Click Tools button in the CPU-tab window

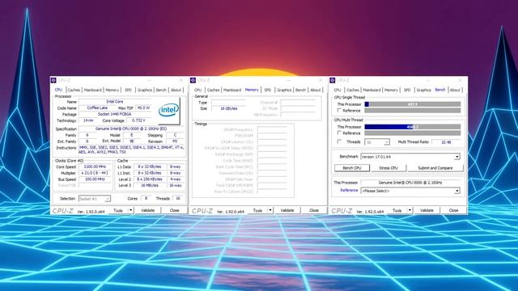pos(118,210)
